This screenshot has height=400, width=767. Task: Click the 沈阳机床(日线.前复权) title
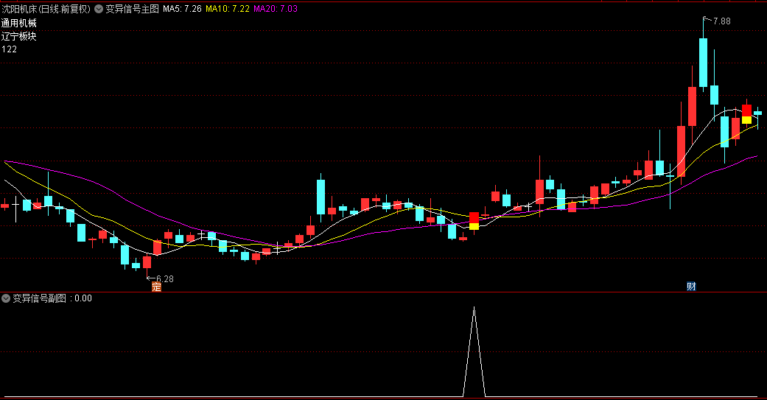pos(46,9)
